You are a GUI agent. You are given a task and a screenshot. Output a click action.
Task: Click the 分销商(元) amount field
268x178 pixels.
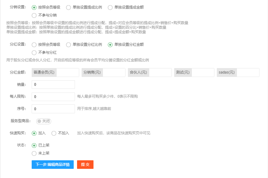pyautogui.click(x=114, y=72)
